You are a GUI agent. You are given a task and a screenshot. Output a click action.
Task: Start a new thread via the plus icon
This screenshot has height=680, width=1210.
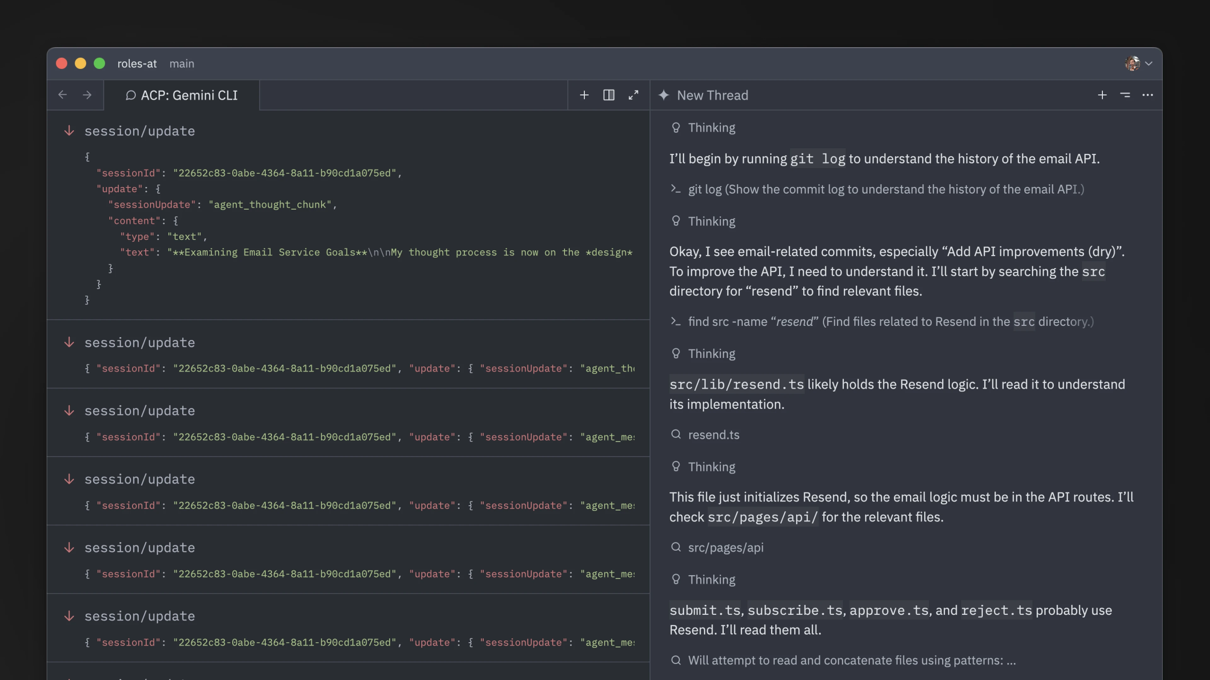pos(1102,95)
